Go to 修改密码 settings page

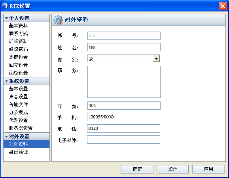coord(18,49)
